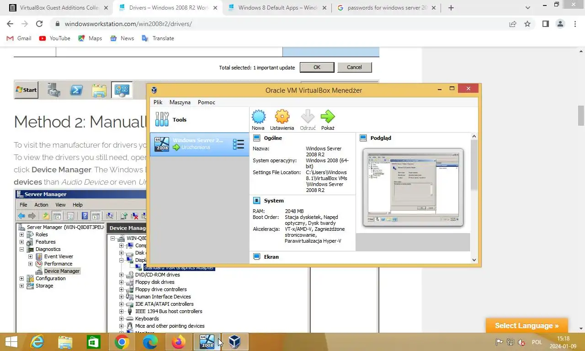Click the System section header
The width and height of the screenshot is (585, 351).
click(x=274, y=201)
